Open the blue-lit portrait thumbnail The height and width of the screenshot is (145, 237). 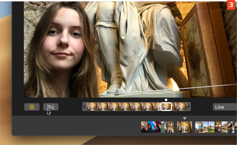tap(151, 127)
